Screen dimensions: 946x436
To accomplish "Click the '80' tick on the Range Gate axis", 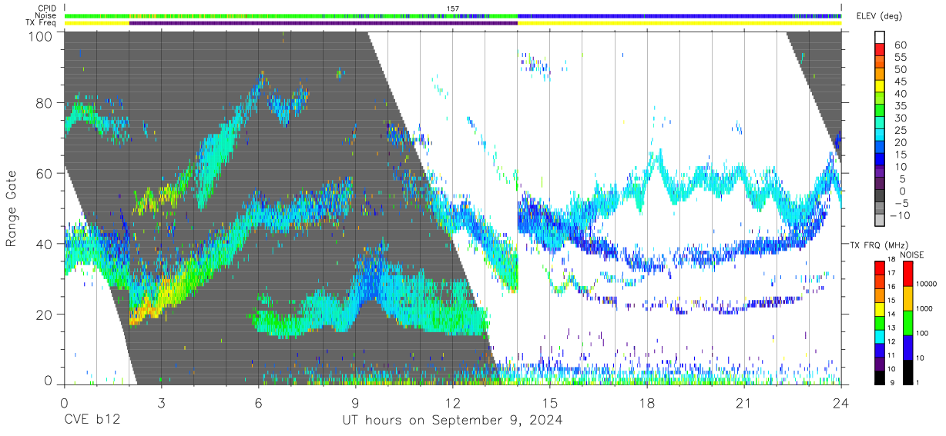I will pyautogui.click(x=44, y=103).
